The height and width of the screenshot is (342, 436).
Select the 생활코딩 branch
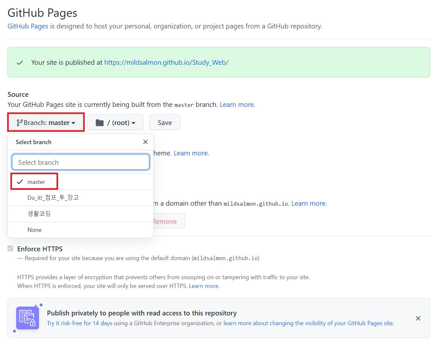39,214
